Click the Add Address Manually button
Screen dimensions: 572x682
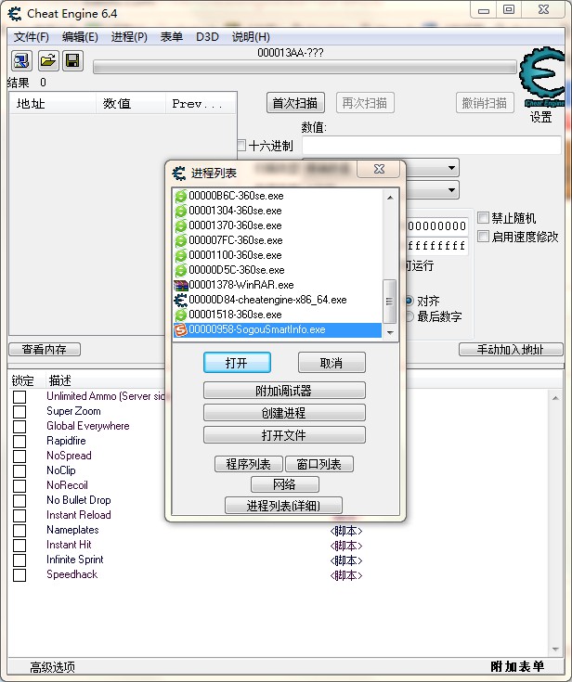click(x=511, y=349)
